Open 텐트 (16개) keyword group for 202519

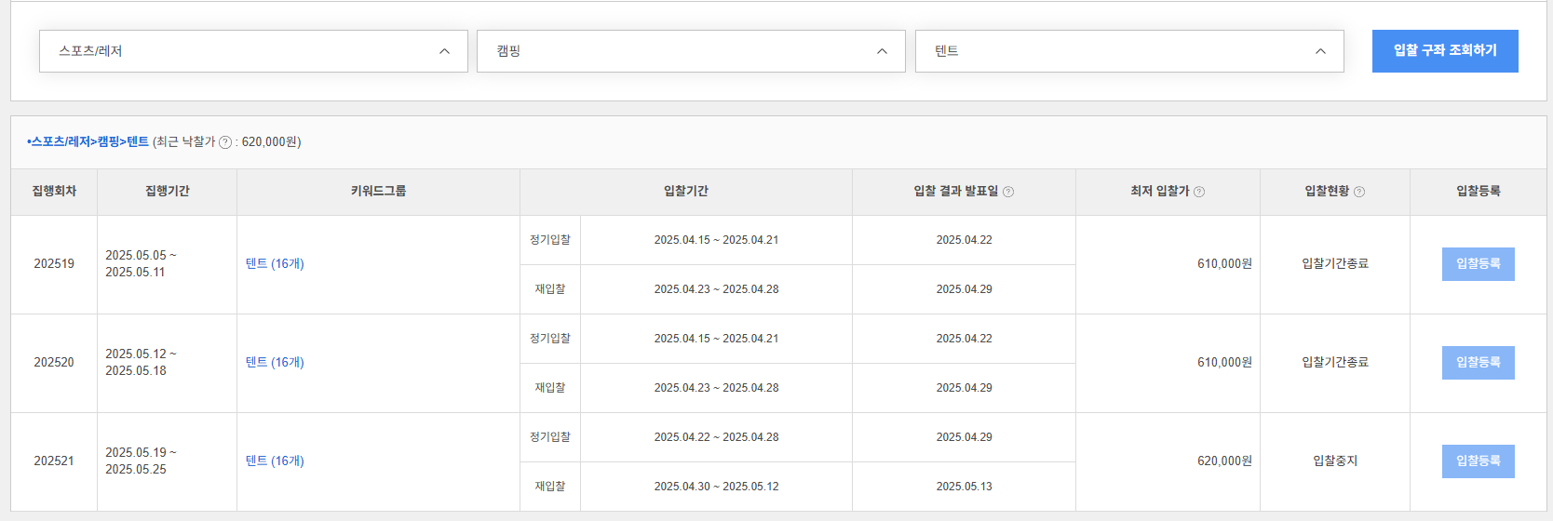click(x=275, y=264)
